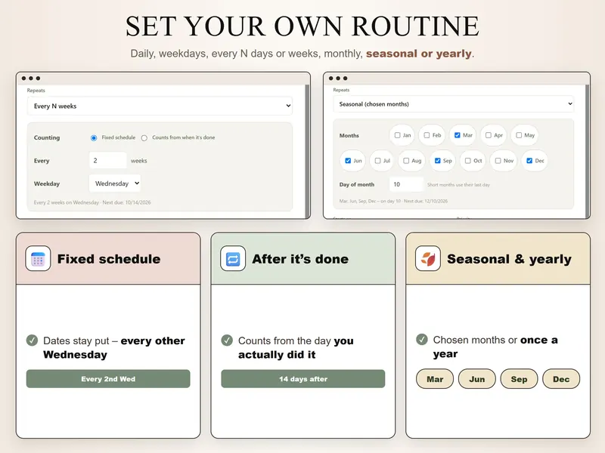Open the Wednesday weekday dropdown

(115, 183)
